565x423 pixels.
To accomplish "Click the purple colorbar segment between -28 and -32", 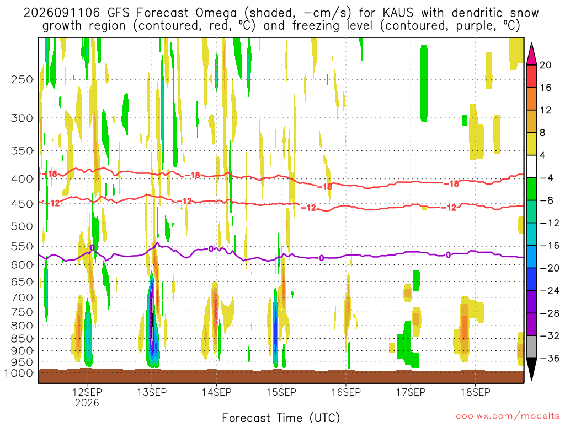I will (531, 324).
